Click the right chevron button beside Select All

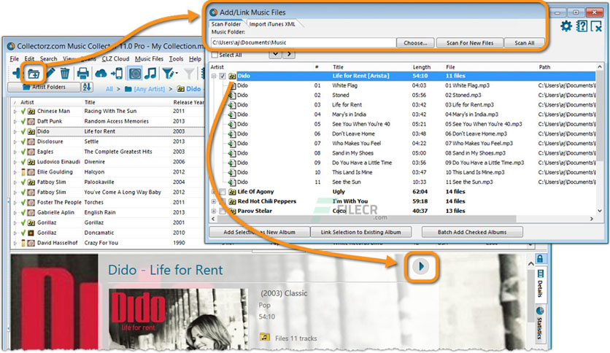click(x=289, y=54)
